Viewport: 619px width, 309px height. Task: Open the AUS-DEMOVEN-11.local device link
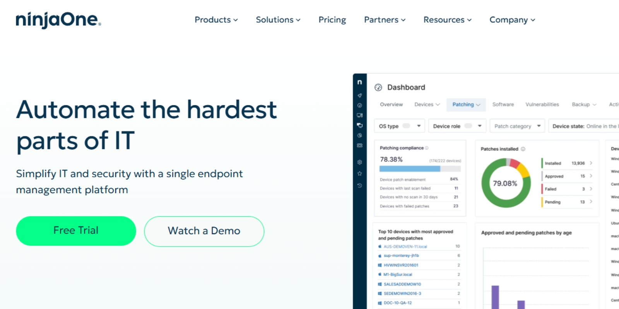pos(405,246)
